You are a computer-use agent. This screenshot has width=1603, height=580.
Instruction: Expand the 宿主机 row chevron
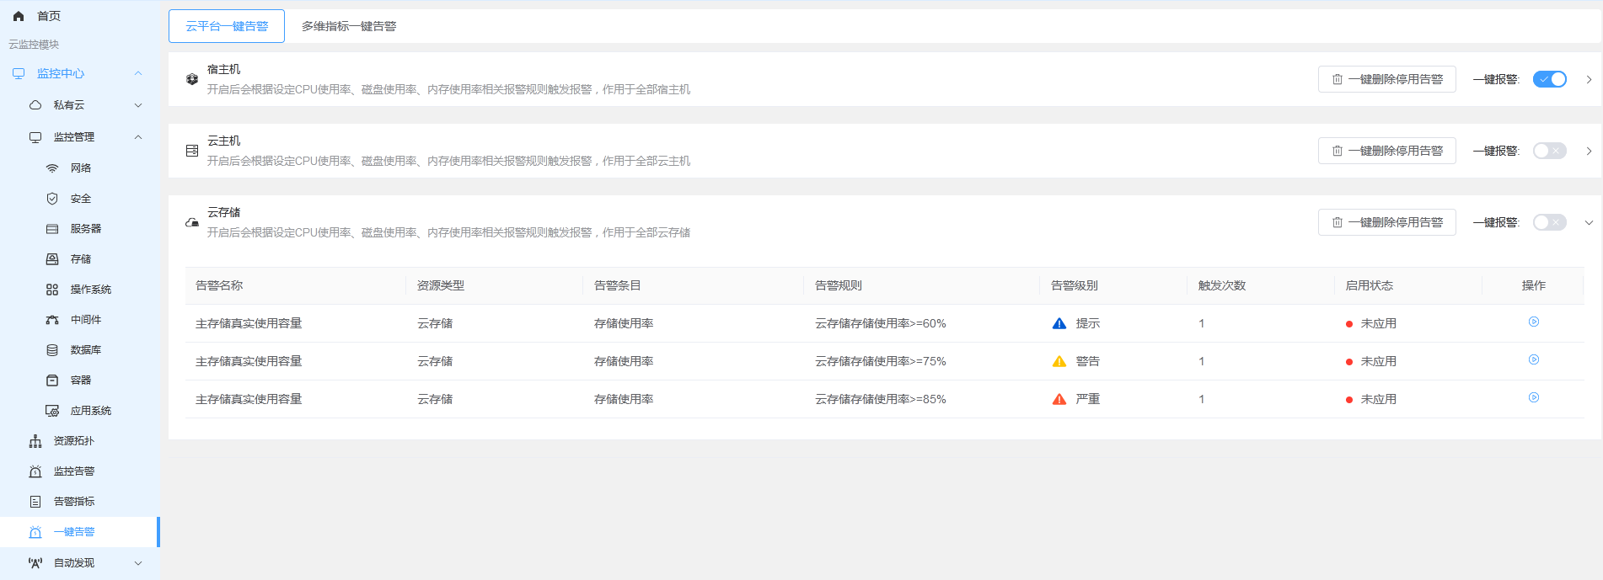(1589, 79)
